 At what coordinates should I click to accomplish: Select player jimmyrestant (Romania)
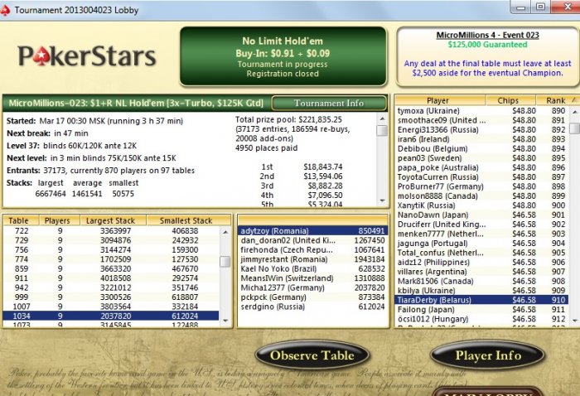click(312, 259)
